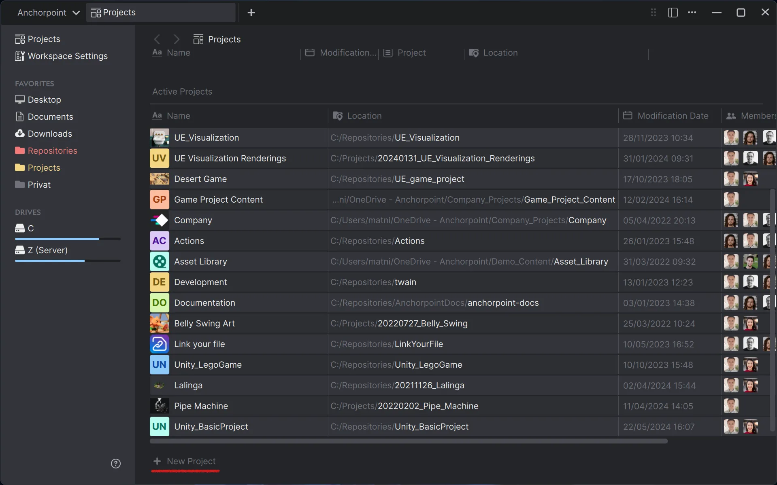Screen dimensions: 777x485
Task: Sort by the Modification Date column header
Action: 673,116
